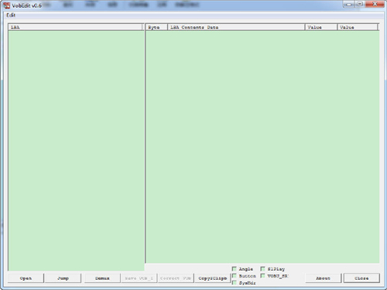Click the Copy2Clipb button
The height and width of the screenshot is (290, 387).
[x=212, y=278]
